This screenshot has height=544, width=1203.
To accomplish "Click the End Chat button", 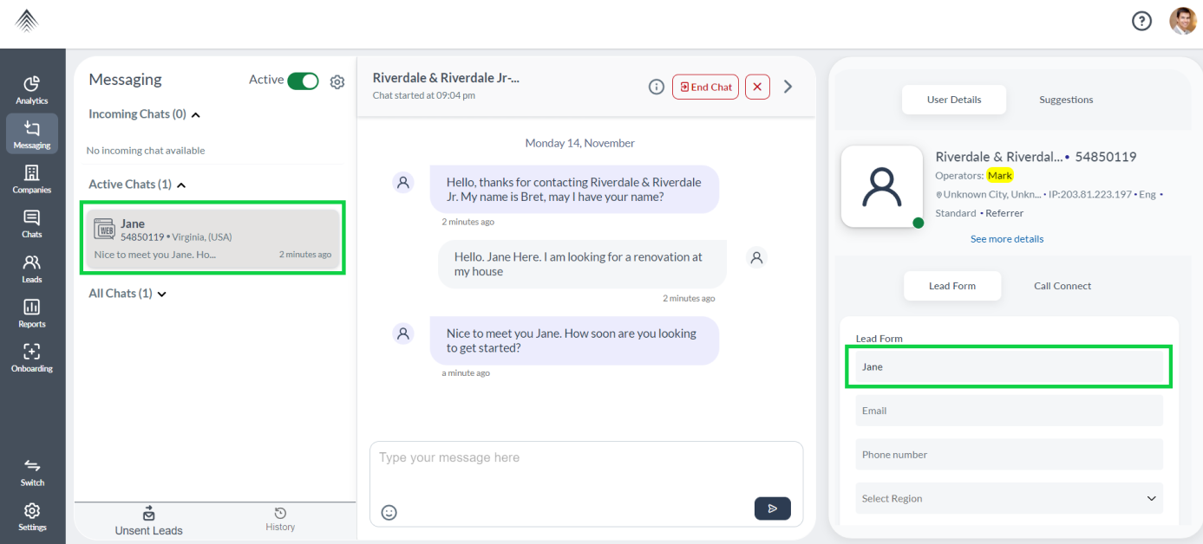I will [705, 87].
